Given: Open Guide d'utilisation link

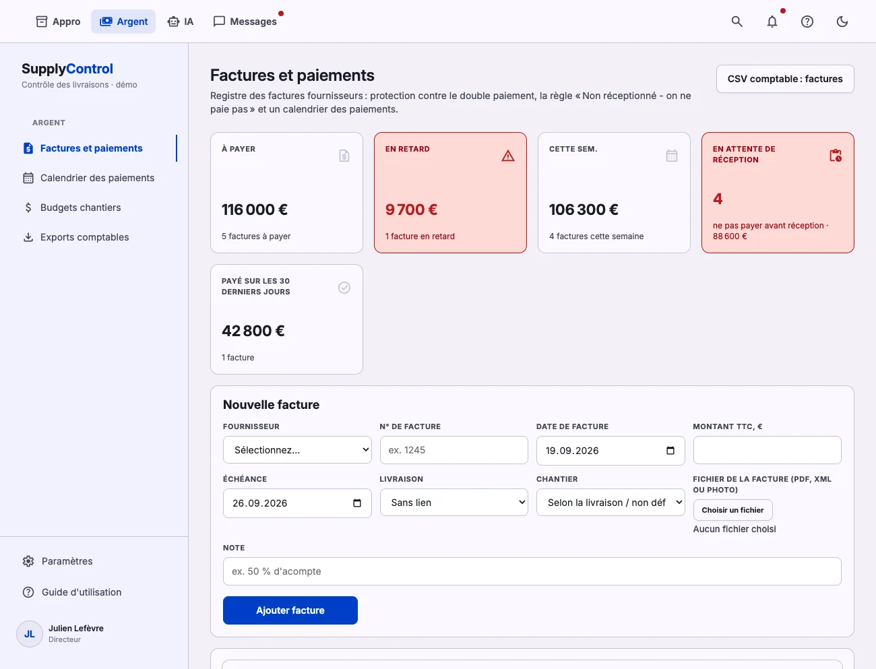Looking at the screenshot, I should [82, 592].
